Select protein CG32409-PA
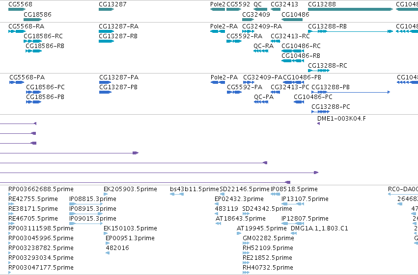The width and height of the screenshot is (418, 275). tap(263, 77)
